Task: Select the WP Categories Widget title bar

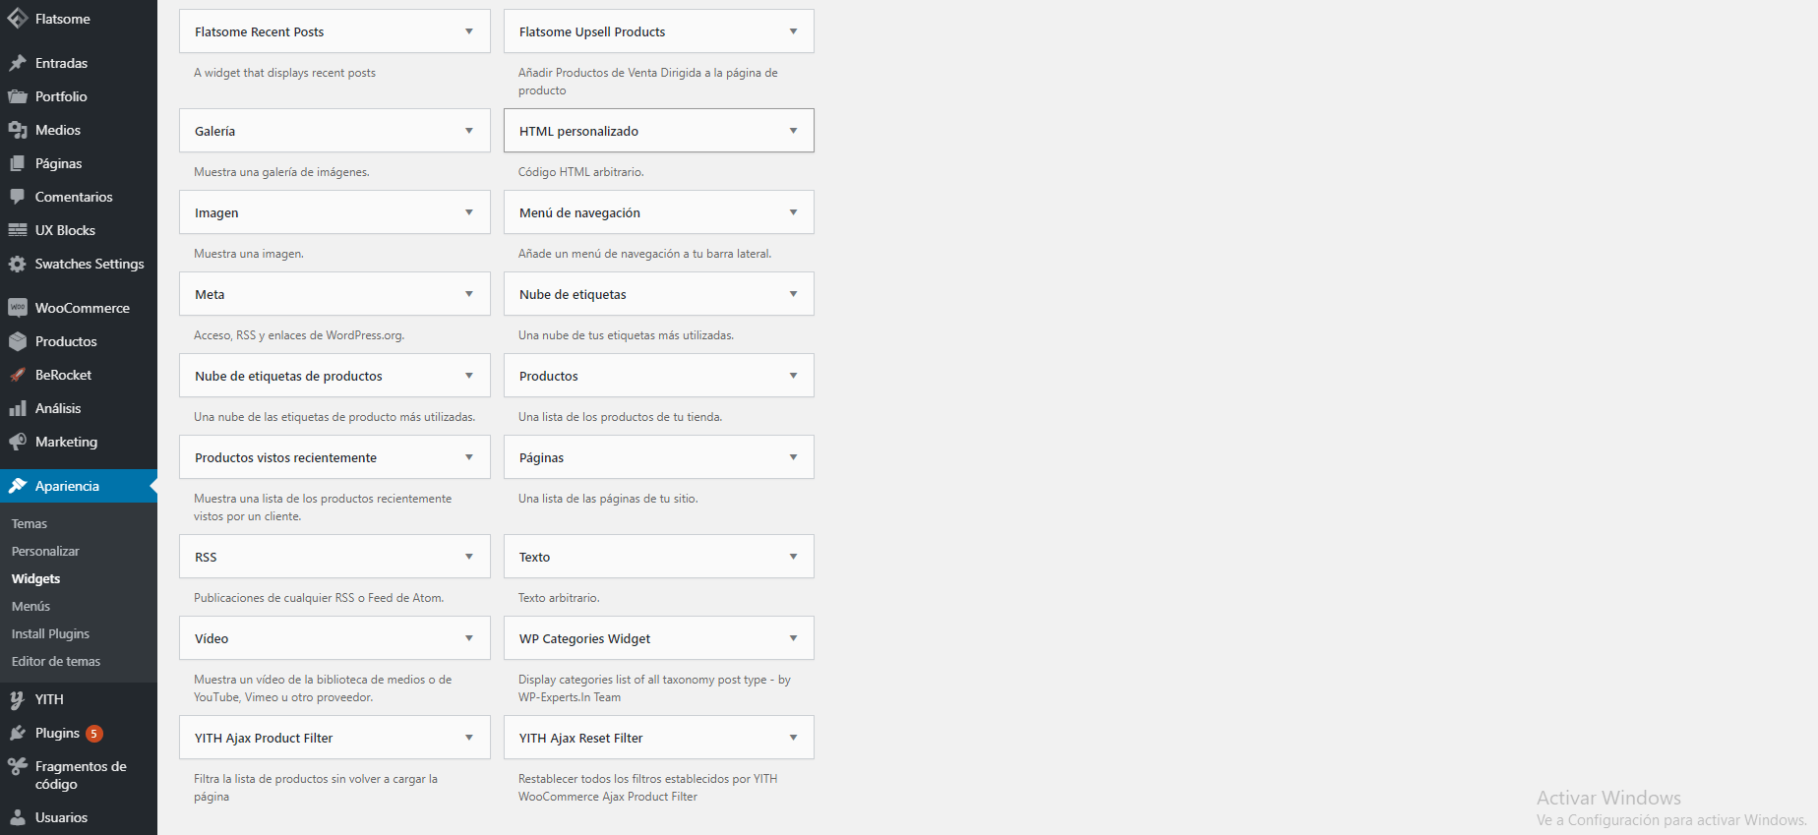Action: pyautogui.click(x=659, y=638)
